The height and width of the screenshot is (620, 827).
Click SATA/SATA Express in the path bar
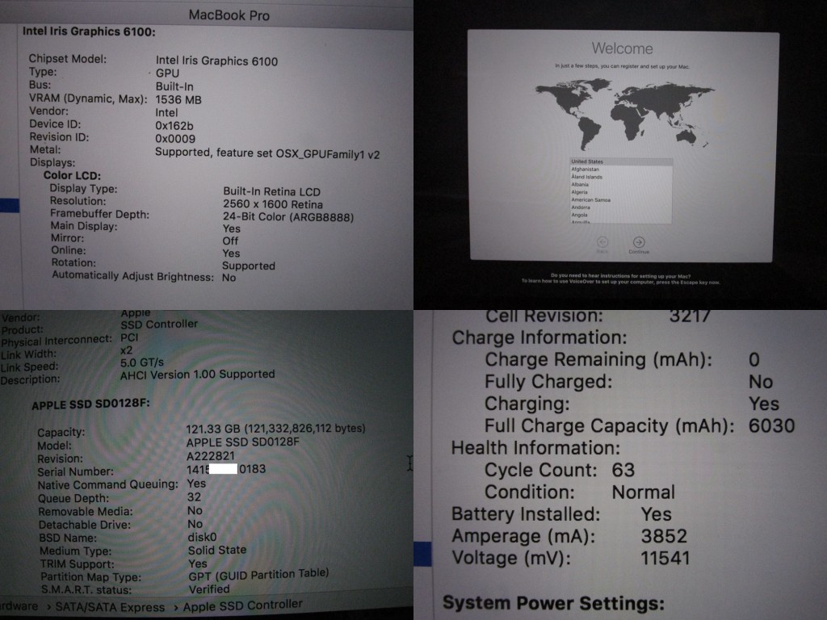pyautogui.click(x=110, y=607)
